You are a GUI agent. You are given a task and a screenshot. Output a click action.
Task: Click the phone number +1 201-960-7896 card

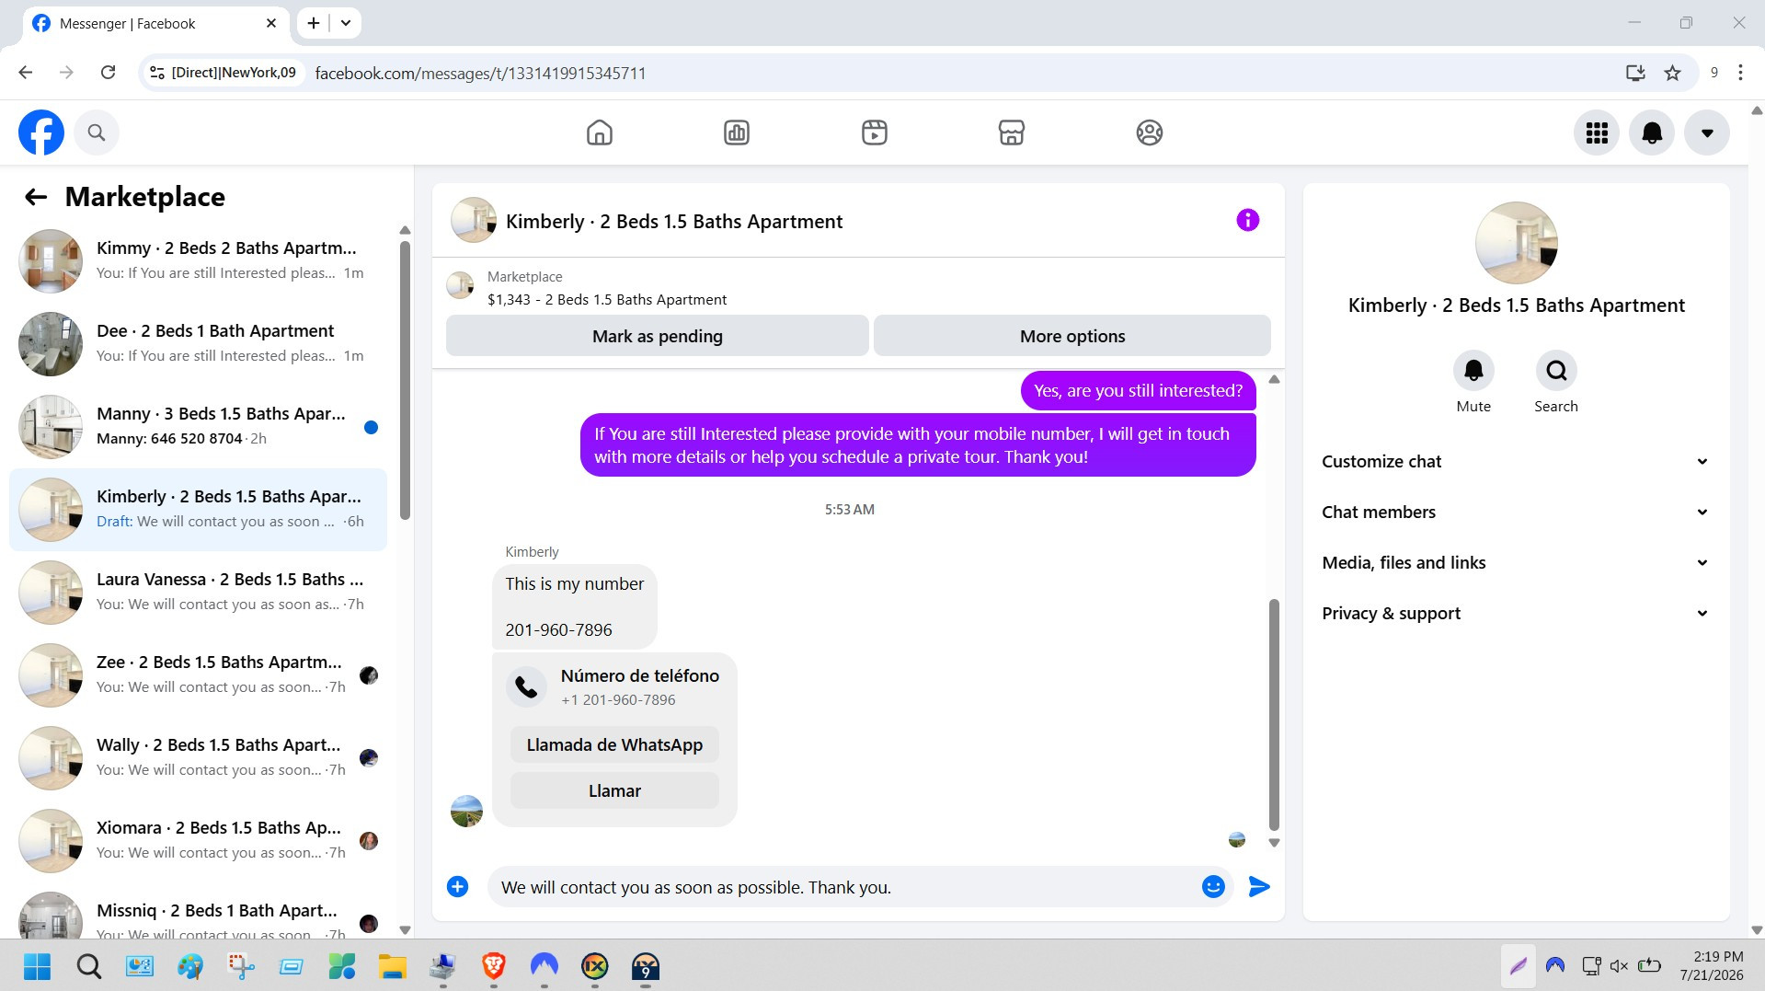[x=614, y=686]
